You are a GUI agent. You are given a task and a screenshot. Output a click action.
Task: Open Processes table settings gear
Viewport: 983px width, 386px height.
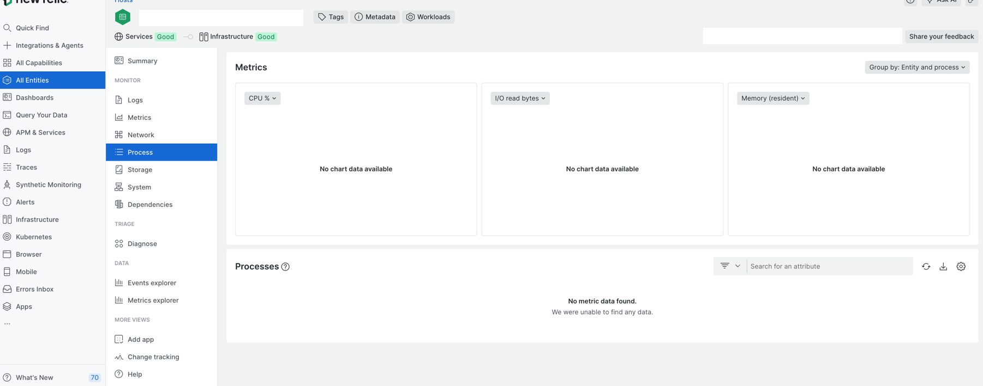tap(961, 266)
